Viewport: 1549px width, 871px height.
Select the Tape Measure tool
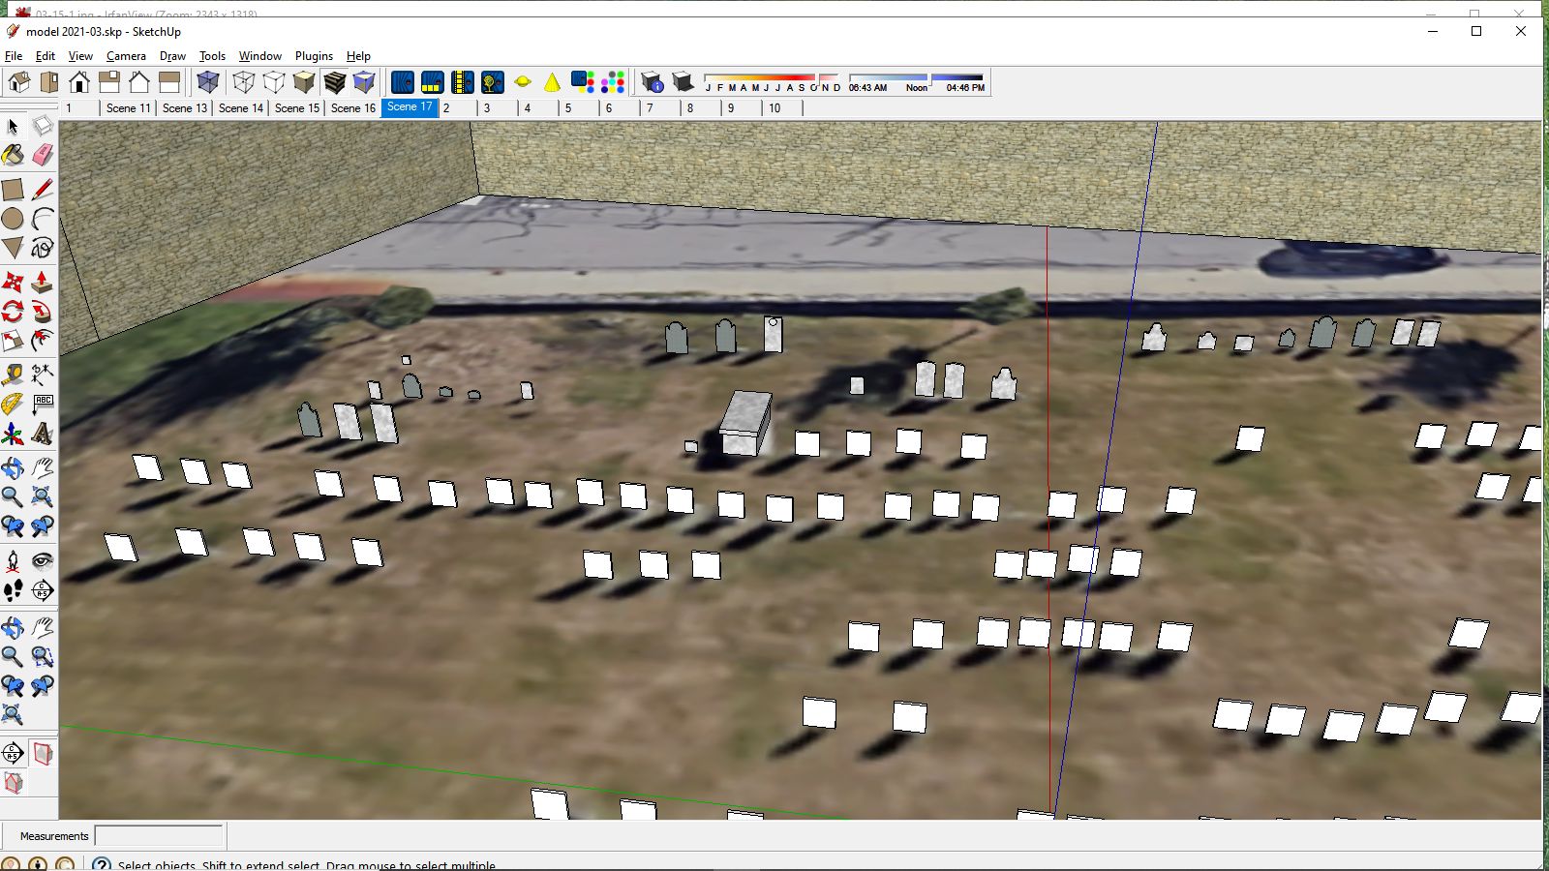click(x=14, y=375)
